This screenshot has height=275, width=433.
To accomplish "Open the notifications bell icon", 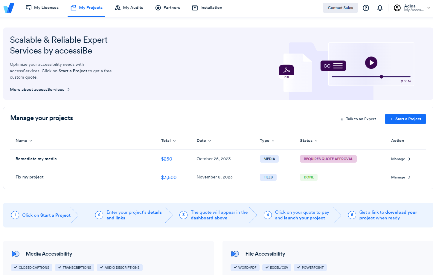I will pos(380,8).
